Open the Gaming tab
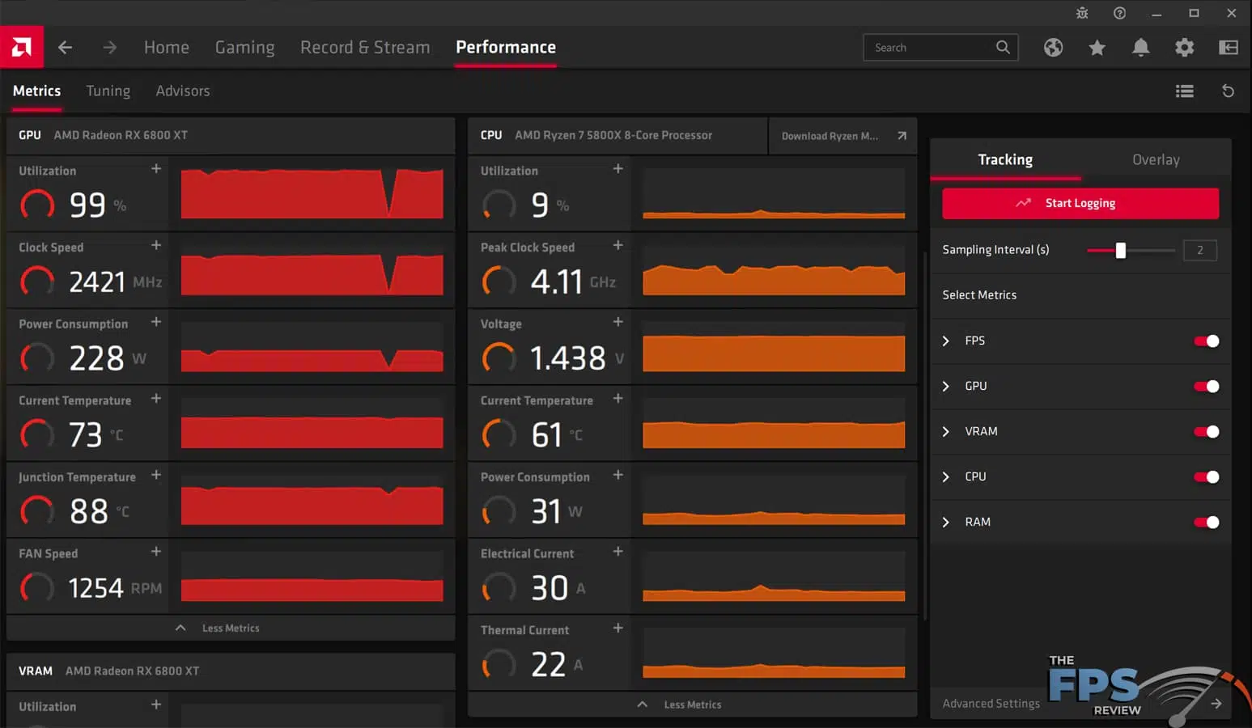The height and width of the screenshot is (728, 1252). (x=244, y=48)
